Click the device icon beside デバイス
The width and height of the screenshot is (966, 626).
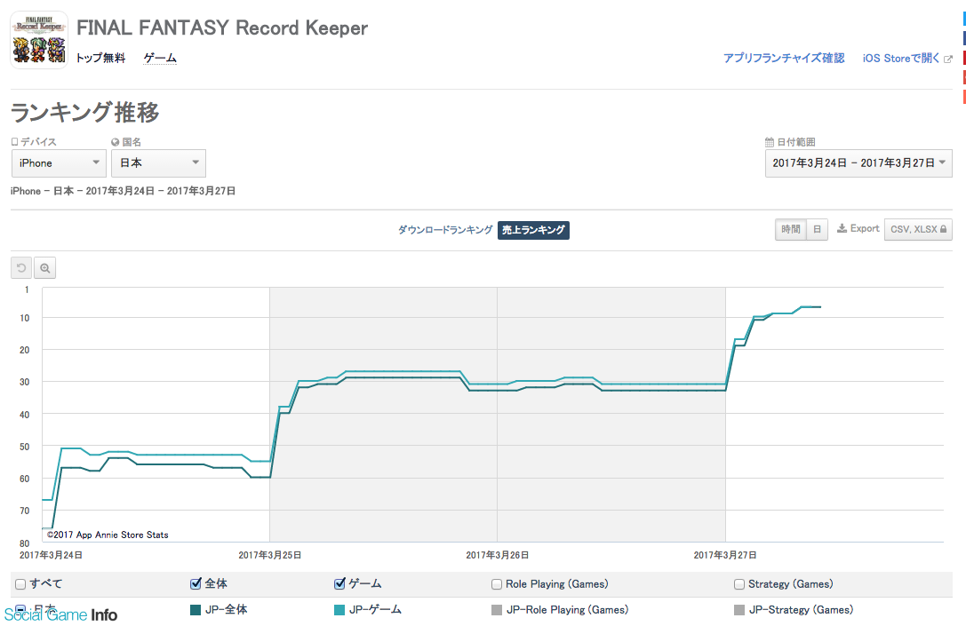point(15,142)
